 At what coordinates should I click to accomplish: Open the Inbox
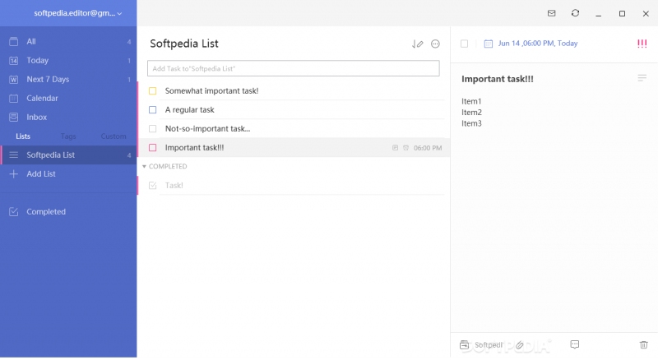(x=68, y=117)
